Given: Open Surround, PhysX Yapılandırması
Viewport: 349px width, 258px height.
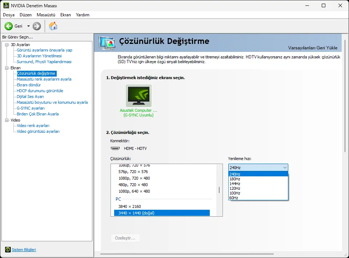Looking at the screenshot, I should (x=44, y=62).
